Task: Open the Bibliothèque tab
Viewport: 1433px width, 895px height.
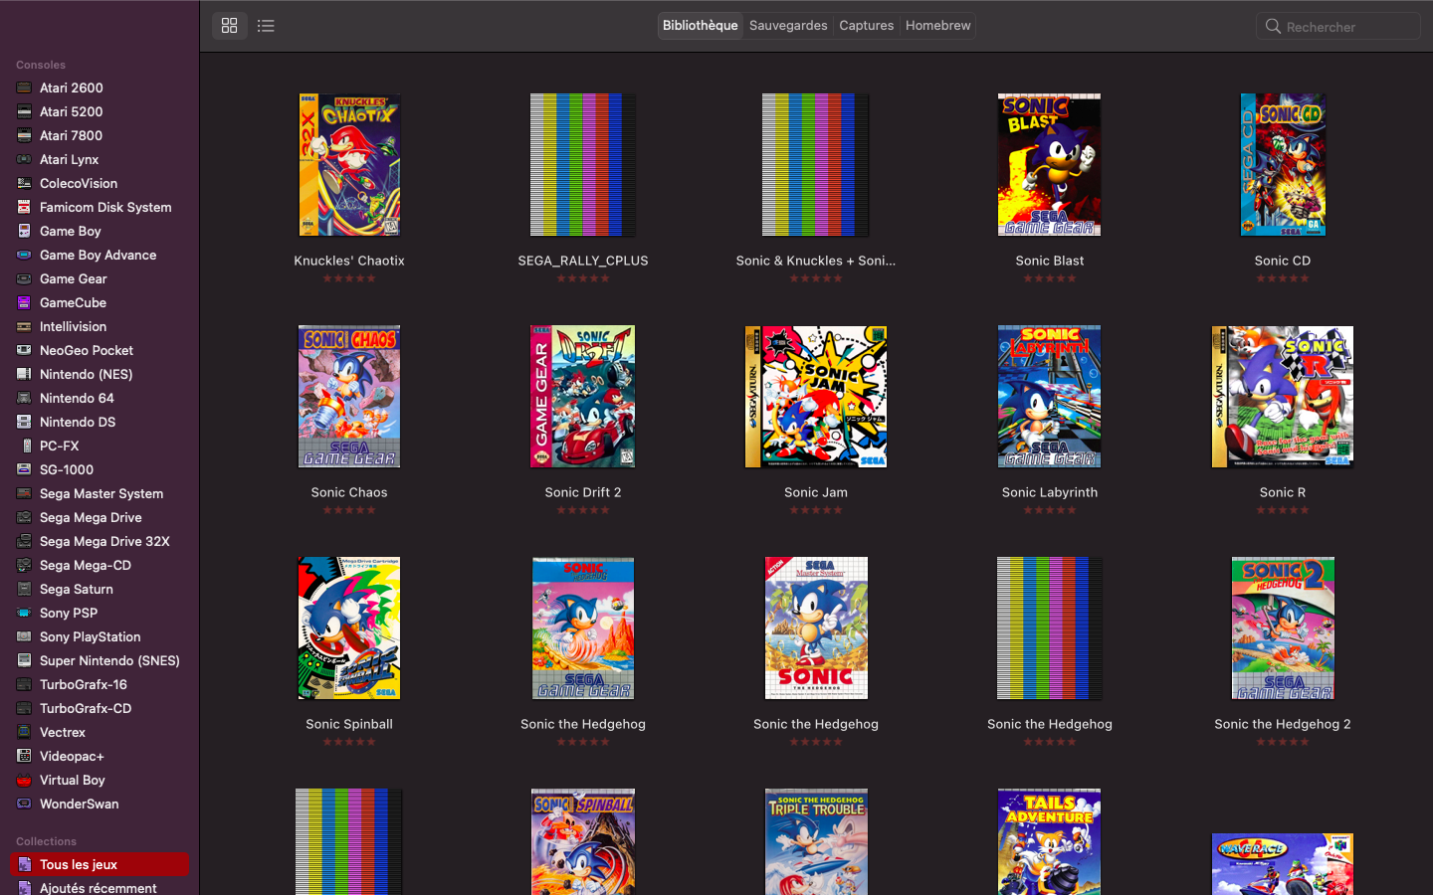Action: click(701, 26)
